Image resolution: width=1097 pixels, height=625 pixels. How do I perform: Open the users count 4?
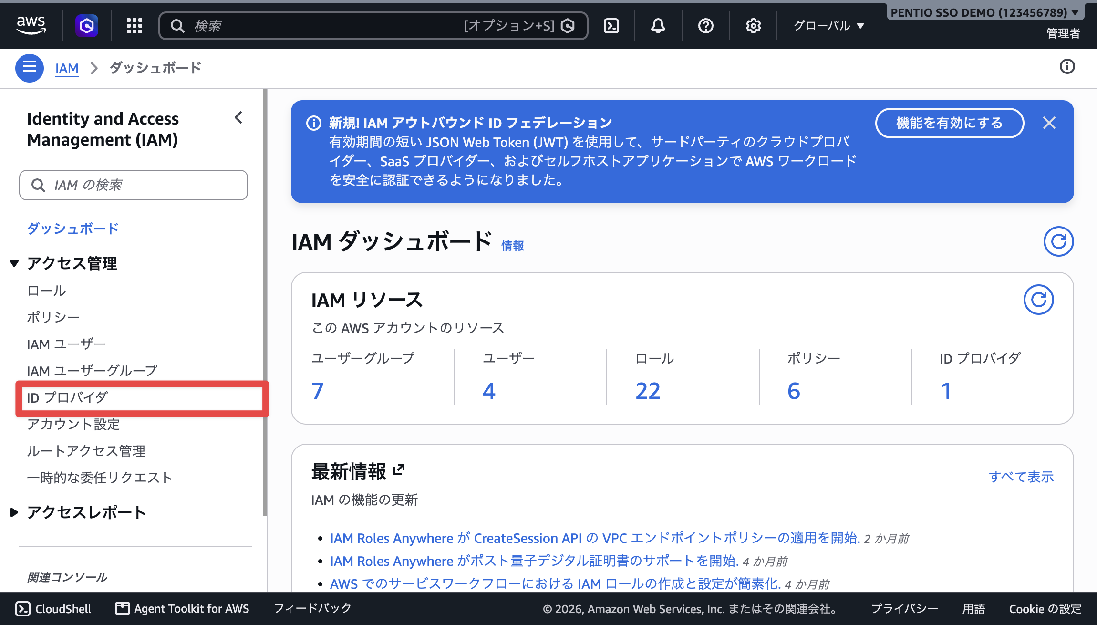[x=489, y=391]
